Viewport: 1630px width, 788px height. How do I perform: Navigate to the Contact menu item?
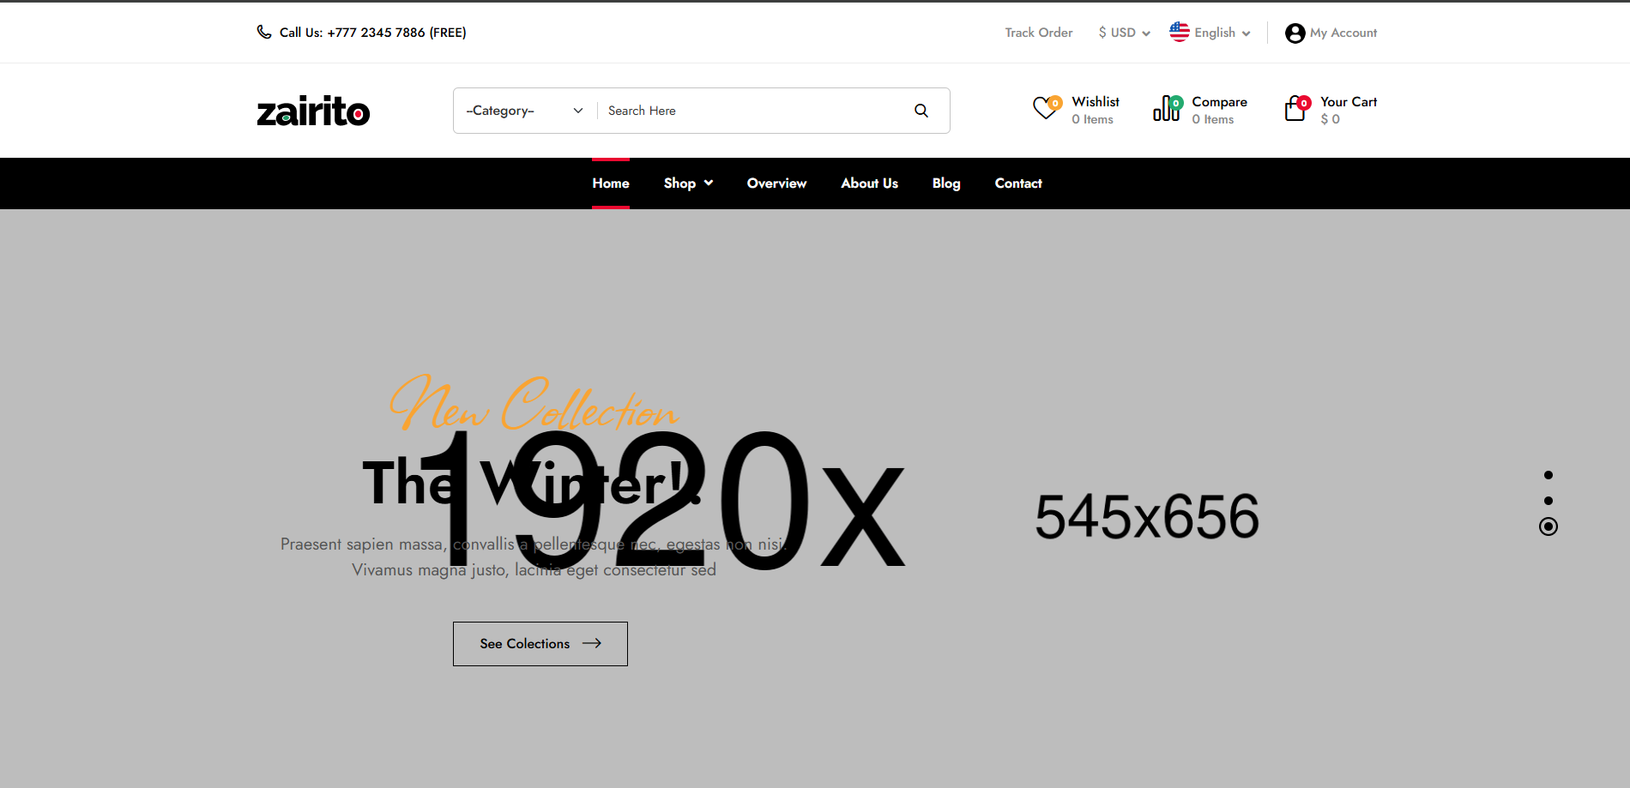pos(1018,183)
